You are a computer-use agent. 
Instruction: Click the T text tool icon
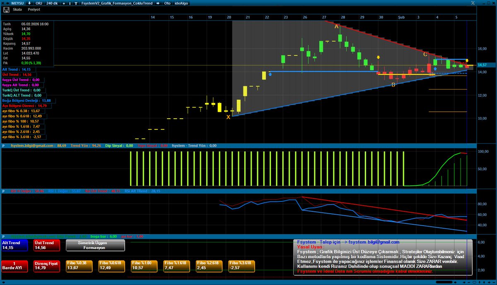76,3
